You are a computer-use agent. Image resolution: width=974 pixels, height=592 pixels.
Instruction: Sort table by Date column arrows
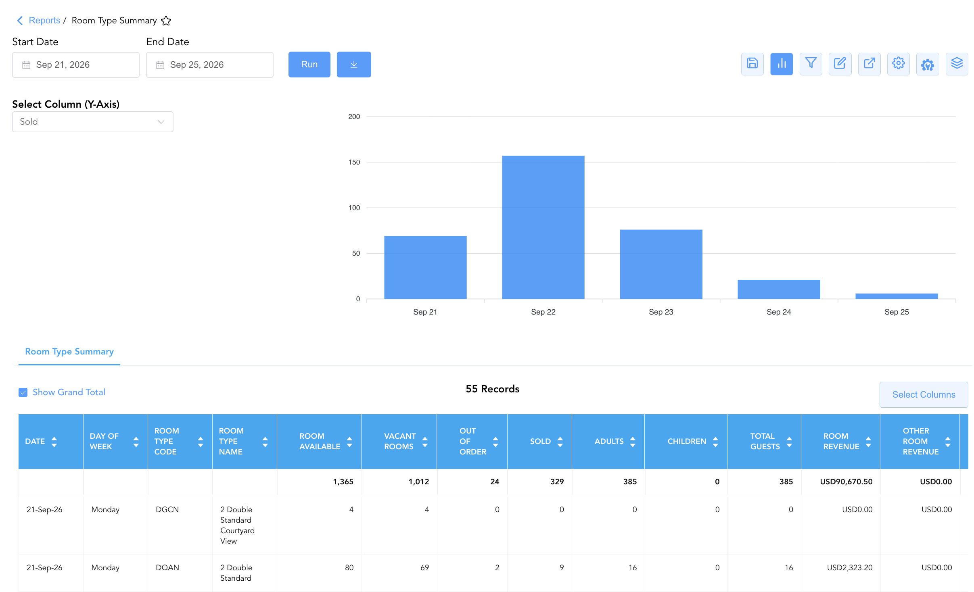(x=54, y=442)
